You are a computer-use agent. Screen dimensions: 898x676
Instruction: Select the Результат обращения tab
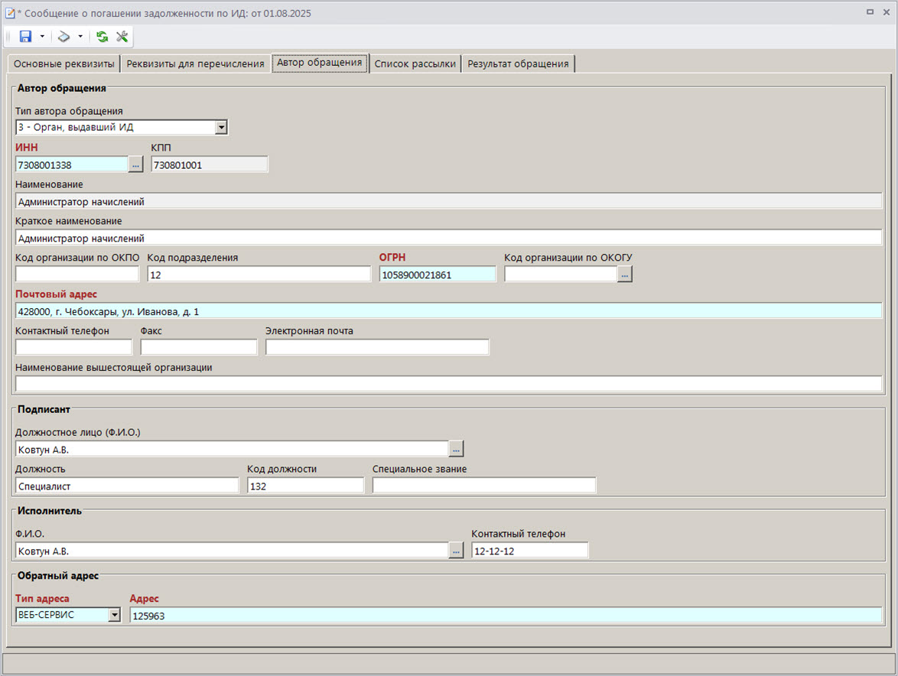coord(518,63)
